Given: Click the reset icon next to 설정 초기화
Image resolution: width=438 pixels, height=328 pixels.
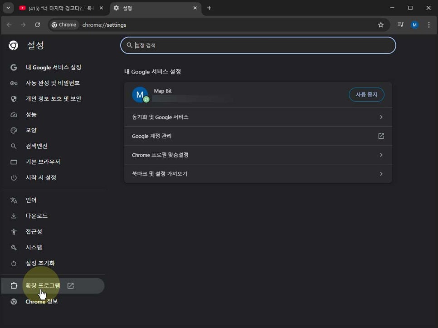Looking at the screenshot, I should click(x=14, y=264).
